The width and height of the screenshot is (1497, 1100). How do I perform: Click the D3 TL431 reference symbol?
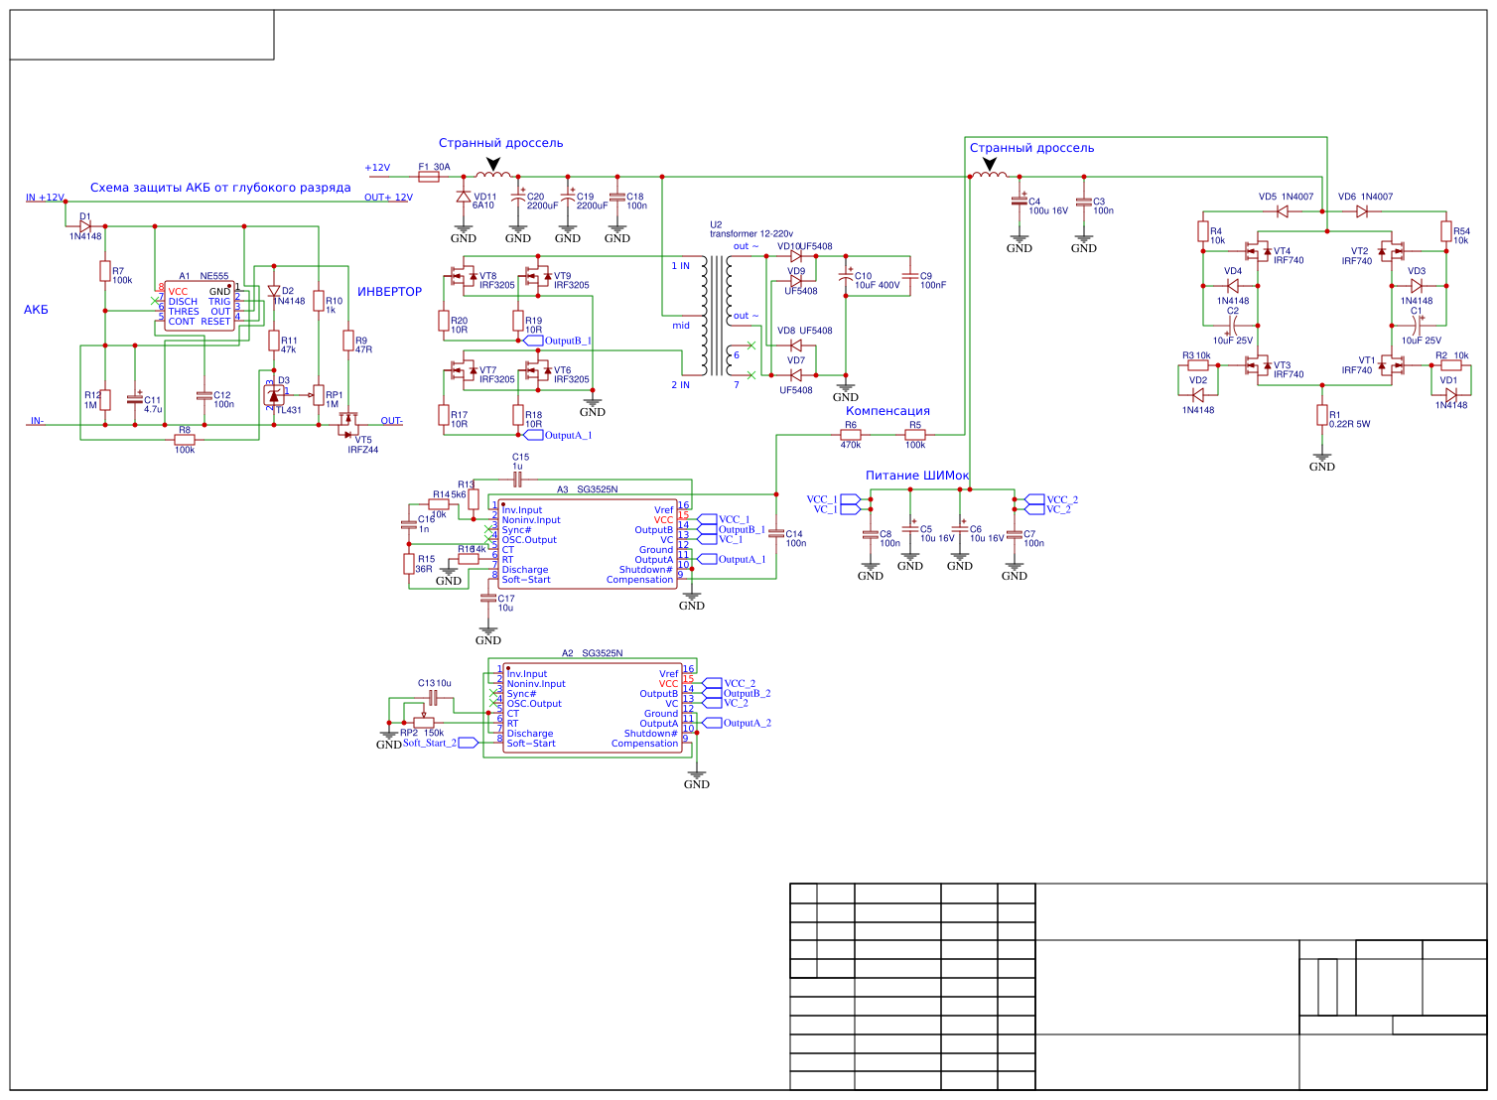click(274, 395)
